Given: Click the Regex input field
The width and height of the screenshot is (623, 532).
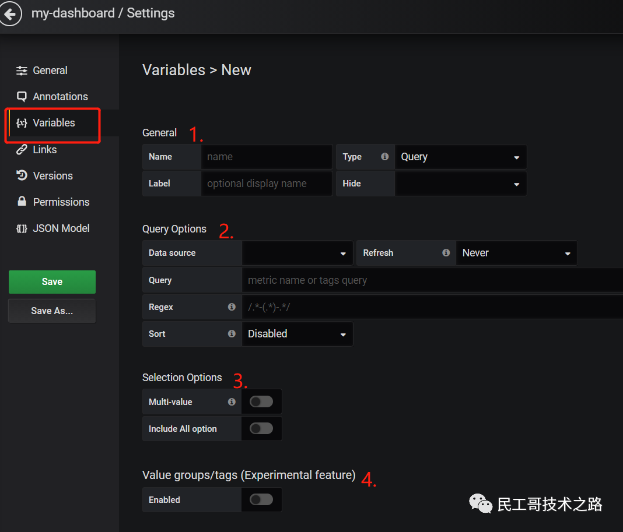Looking at the screenshot, I should [432, 307].
